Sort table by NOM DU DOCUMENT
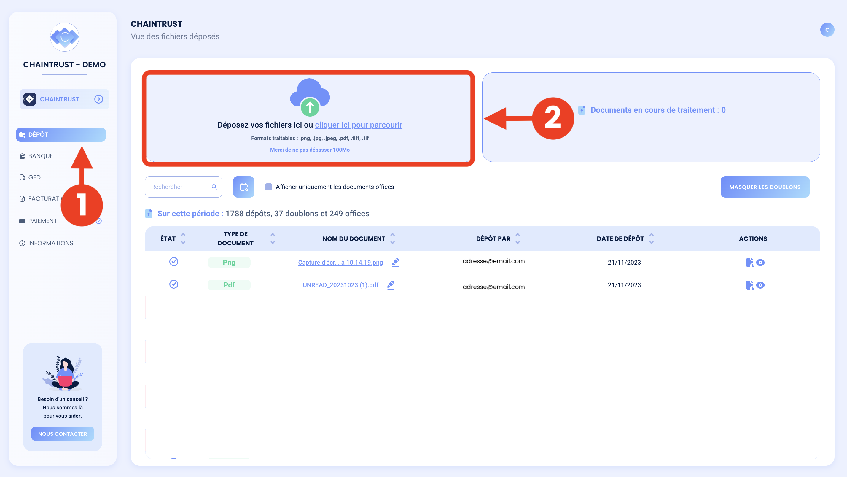This screenshot has width=847, height=477. pyautogui.click(x=392, y=238)
